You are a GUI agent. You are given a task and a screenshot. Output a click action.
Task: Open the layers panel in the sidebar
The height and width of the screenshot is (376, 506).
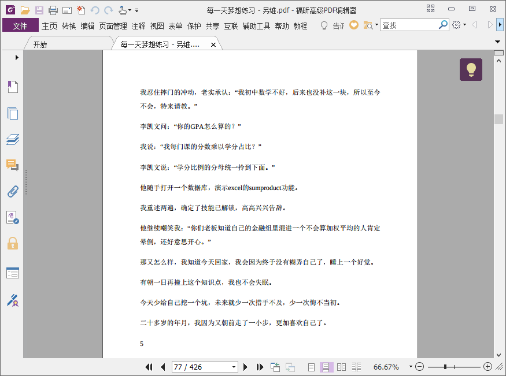(x=13, y=139)
